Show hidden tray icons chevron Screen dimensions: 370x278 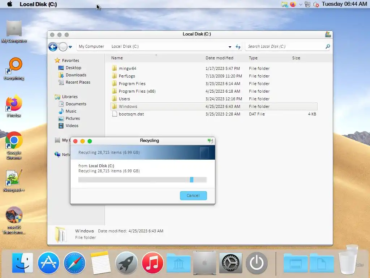point(301,4)
